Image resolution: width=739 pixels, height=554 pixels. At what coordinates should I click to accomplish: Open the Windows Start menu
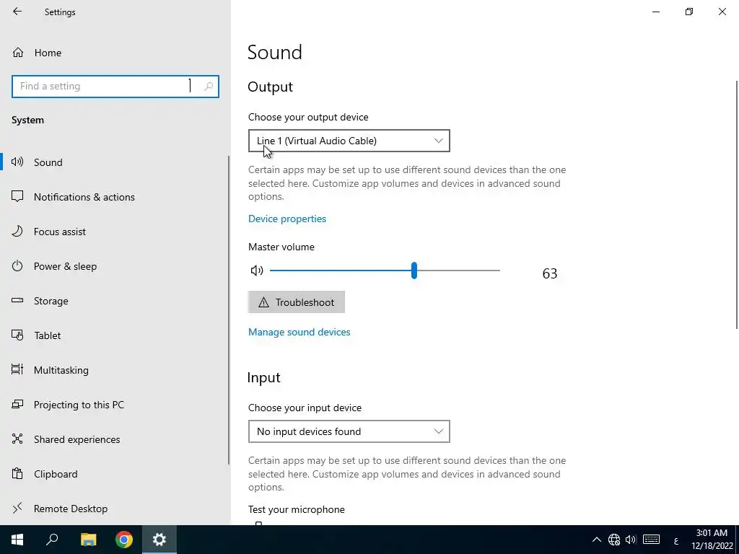(17, 540)
